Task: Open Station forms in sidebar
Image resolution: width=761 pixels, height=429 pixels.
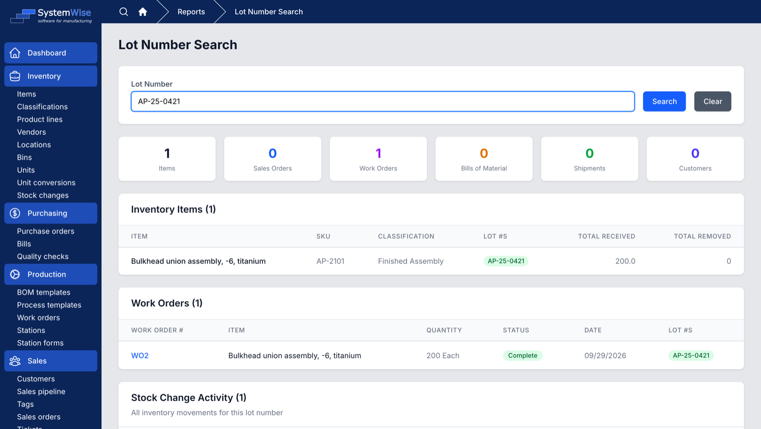Action: [x=40, y=343]
